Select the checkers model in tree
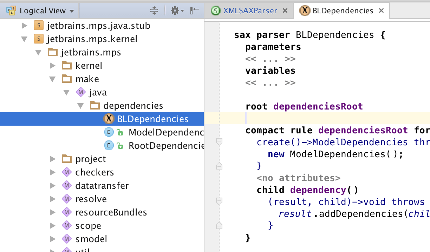 [x=94, y=172]
